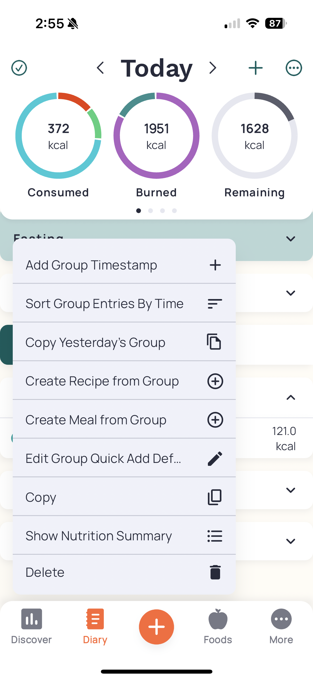Screen dimensions: 313x680
Task: Navigate to previous day with left arrow
Action: point(101,68)
